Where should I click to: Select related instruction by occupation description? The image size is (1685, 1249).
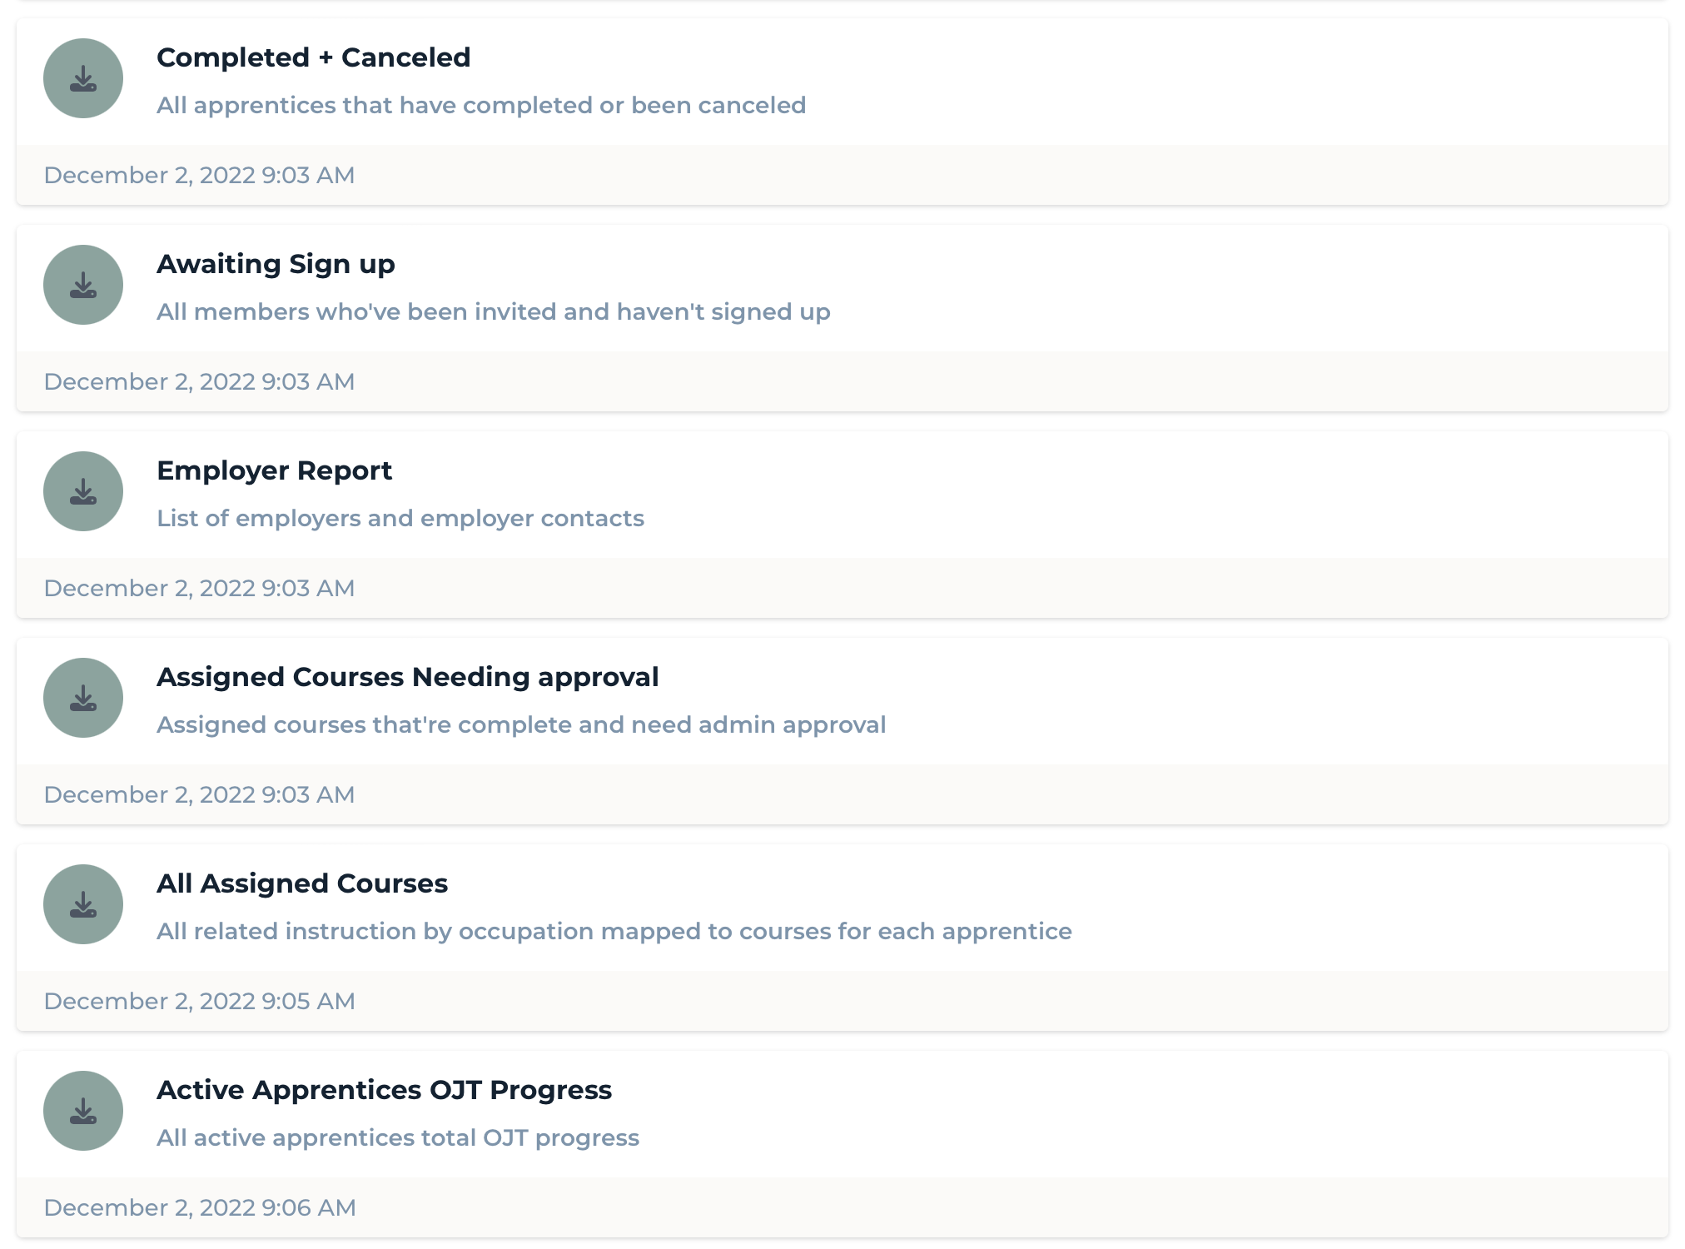pyautogui.click(x=614, y=931)
